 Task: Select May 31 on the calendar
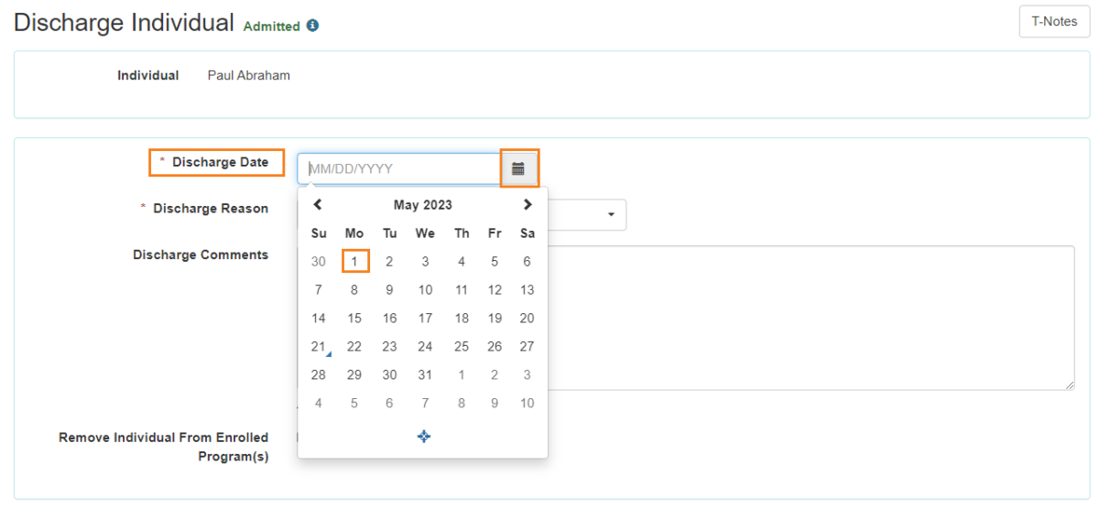[425, 375]
